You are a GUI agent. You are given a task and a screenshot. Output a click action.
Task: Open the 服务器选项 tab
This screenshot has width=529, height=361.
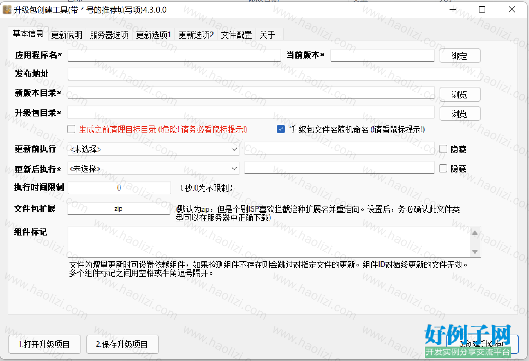tap(109, 34)
